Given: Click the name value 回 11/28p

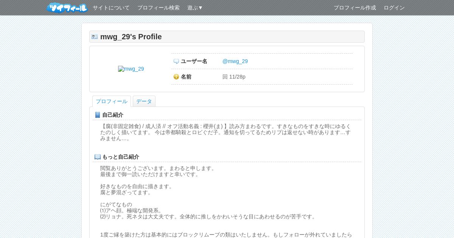Looking at the screenshot, I should (234, 77).
